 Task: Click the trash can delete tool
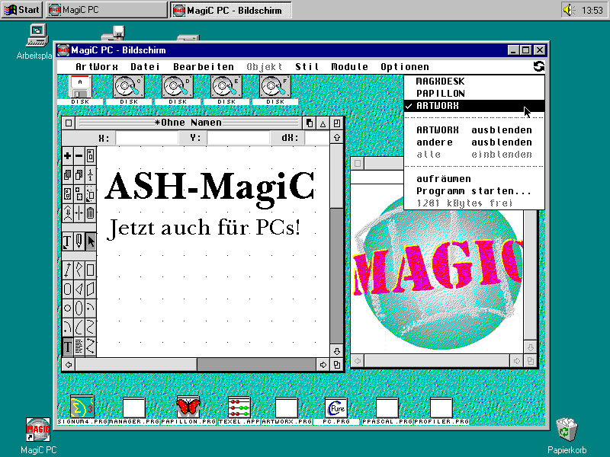pos(90,213)
